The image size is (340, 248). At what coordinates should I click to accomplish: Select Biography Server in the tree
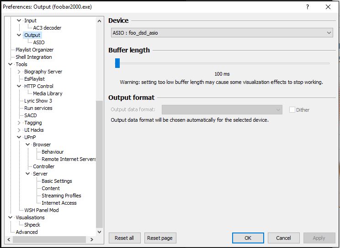click(43, 72)
